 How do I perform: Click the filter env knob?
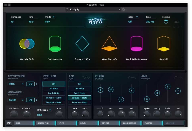click(121, 114)
